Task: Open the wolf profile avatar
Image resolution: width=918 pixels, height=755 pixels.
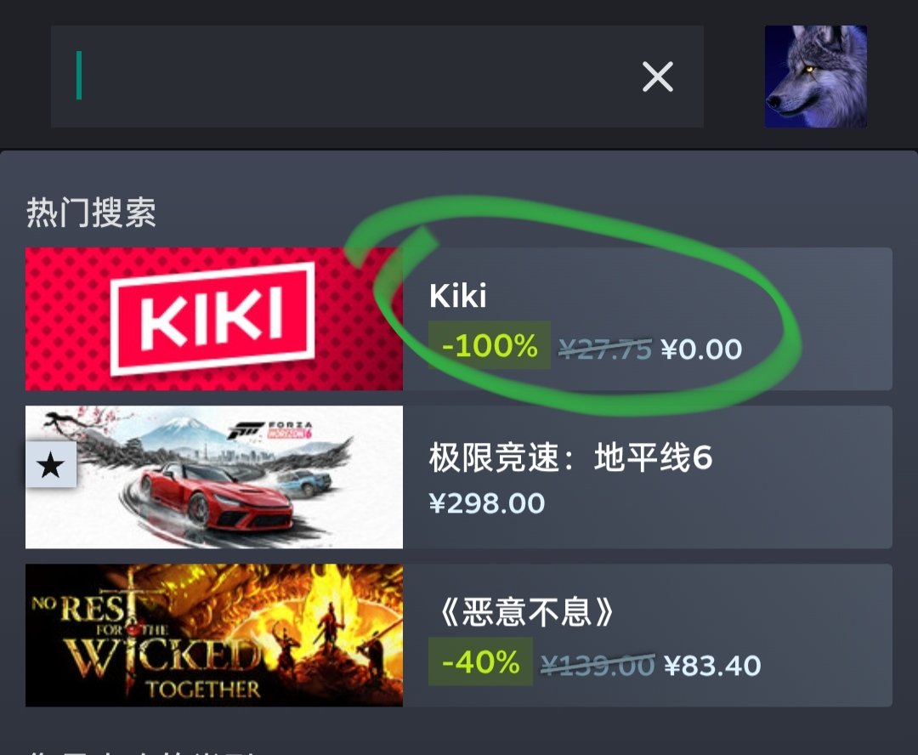Action: click(815, 77)
